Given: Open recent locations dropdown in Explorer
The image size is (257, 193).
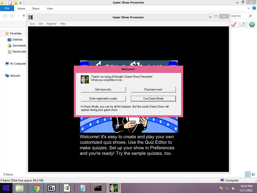Looking at the screenshot, I should 18,16.
